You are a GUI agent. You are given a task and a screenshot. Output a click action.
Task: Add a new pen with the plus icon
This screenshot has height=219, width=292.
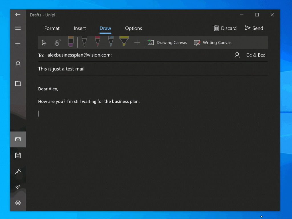coord(137,42)
